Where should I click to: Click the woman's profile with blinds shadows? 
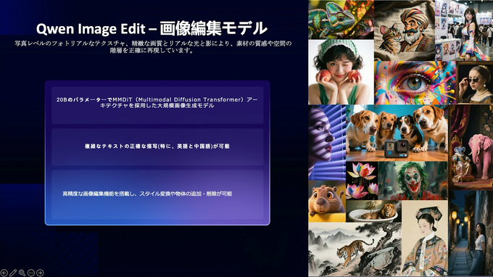(327, 143)
